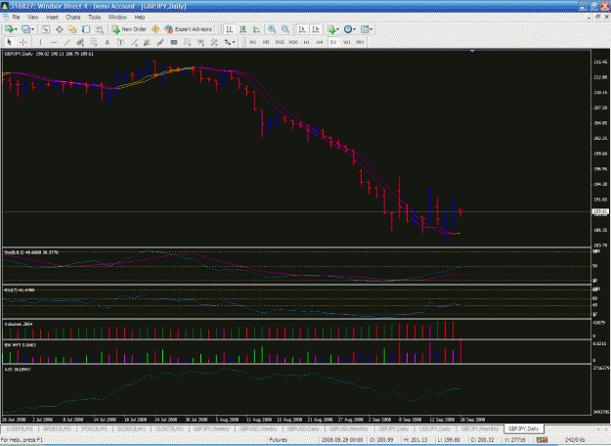Open Terminal window icon
611x446 pixels.
point(86,29)
